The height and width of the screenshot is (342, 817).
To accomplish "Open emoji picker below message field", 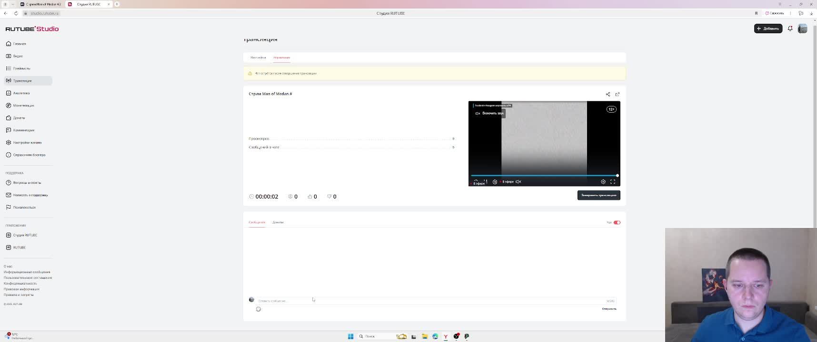I will point(259,309).
